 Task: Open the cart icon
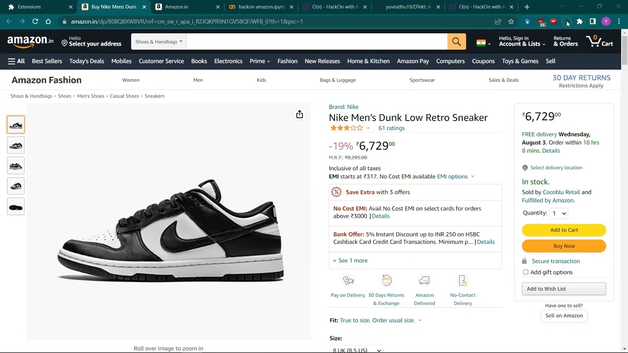click(600, 42)
